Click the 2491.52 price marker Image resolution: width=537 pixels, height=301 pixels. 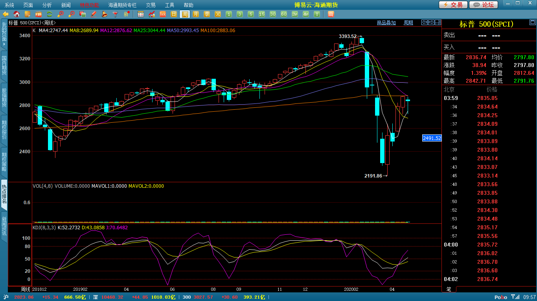[432, 138]
